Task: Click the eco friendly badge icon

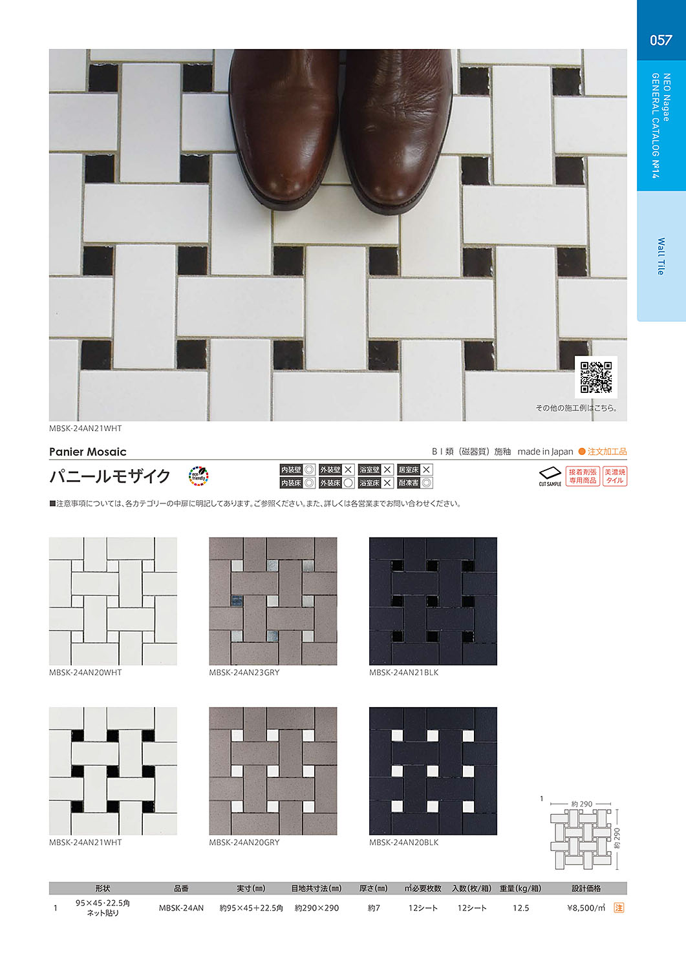Action: tap(198, 476)
